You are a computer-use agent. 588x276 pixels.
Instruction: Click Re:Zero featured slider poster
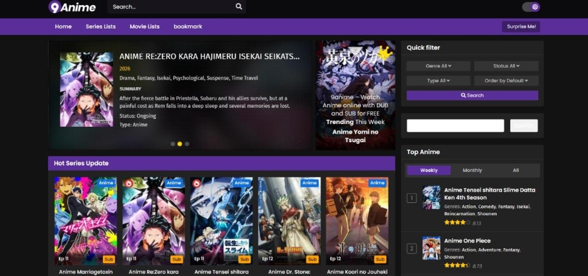(x=86, y=89)
